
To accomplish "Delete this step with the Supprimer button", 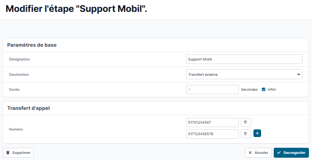I will (x=18, y=153).
